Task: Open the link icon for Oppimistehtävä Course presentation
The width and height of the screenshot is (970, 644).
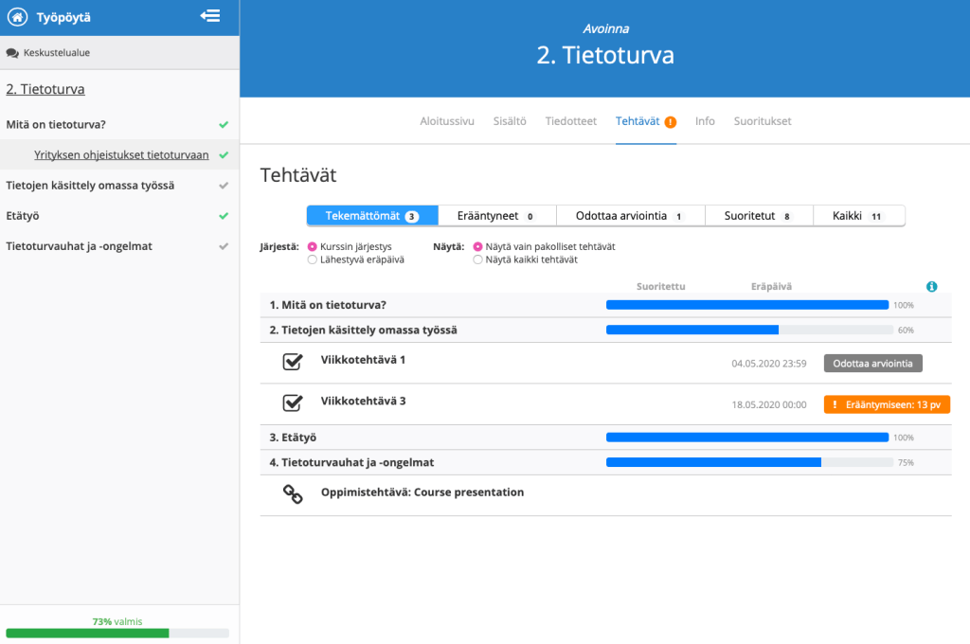Action: (x=293, y=492)
